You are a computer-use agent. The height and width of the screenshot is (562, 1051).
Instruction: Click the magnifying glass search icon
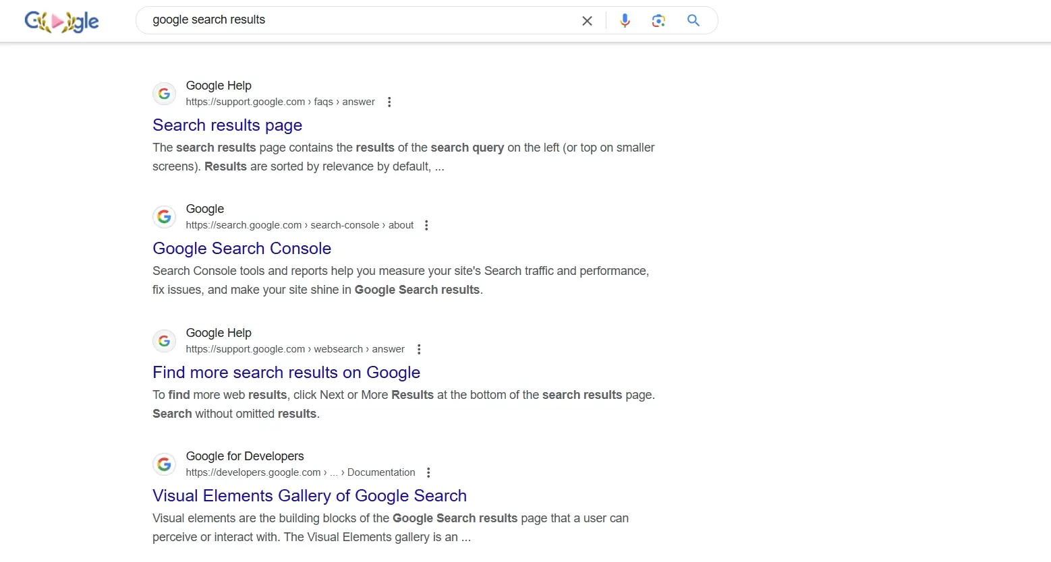[x=693, y=20]
